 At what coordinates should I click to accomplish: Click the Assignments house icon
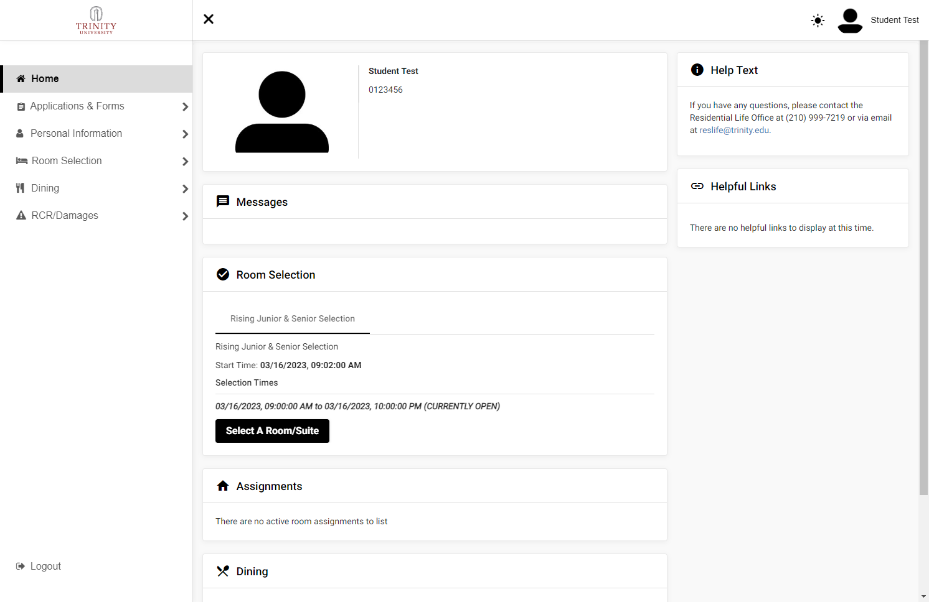coord(223,486)
